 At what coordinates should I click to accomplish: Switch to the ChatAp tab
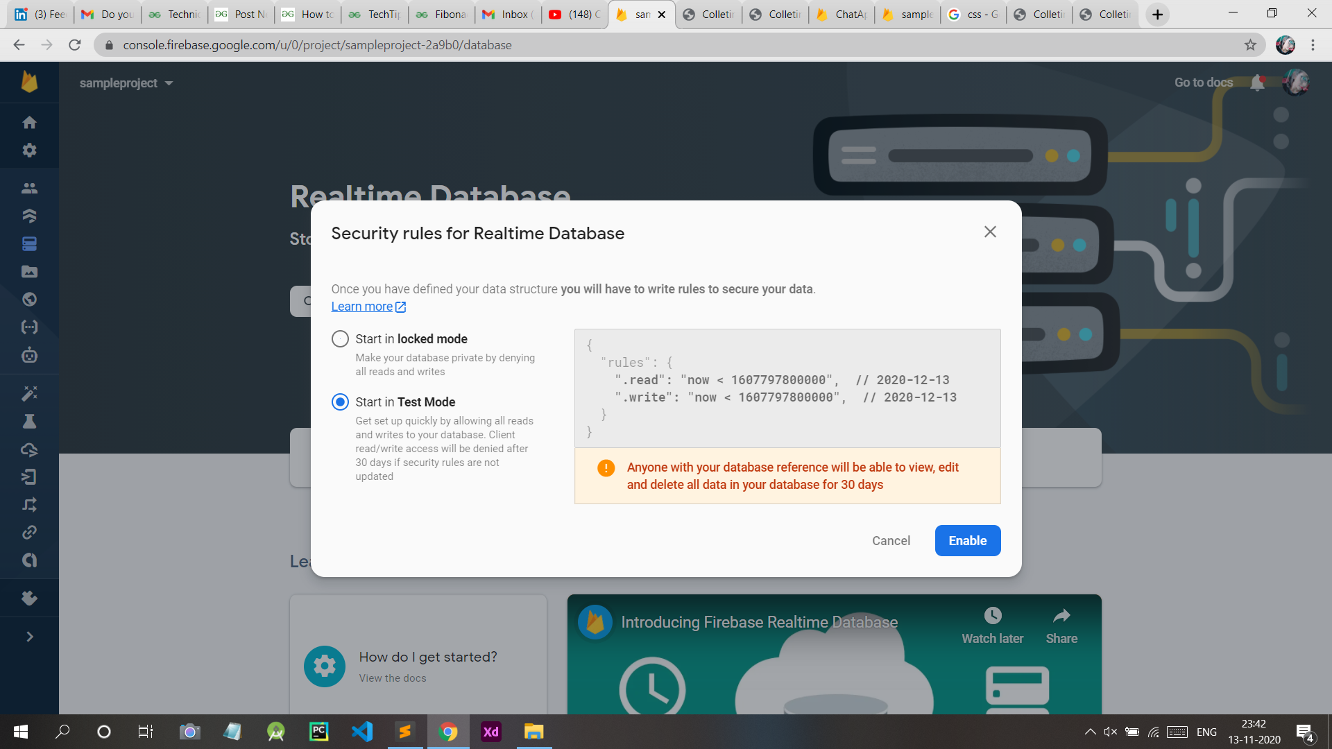(x=842, y=15)
